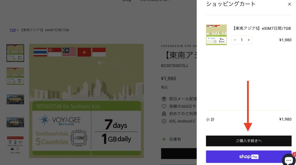Click the checkmark icon beside iOS, Android
Viewport: 296px width, 165px height.
(x=164, y=121)
